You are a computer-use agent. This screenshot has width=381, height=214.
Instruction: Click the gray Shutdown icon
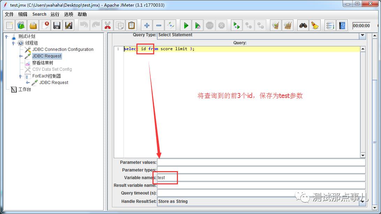point(221,25)
